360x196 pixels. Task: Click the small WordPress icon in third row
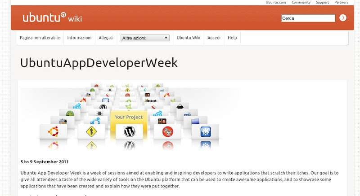pos(103,107)
